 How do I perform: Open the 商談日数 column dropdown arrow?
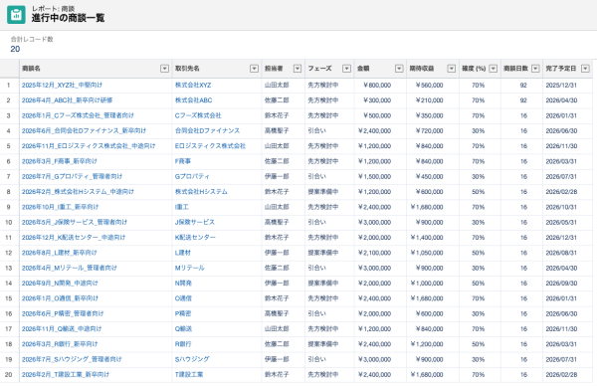pos(535,69)
